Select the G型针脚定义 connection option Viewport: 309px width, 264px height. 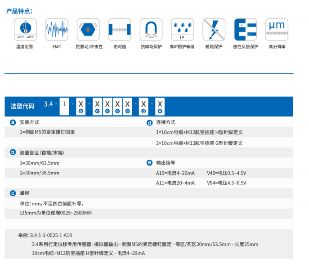(199, 143)
